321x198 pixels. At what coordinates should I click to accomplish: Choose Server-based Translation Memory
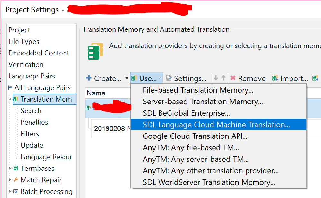218,102
